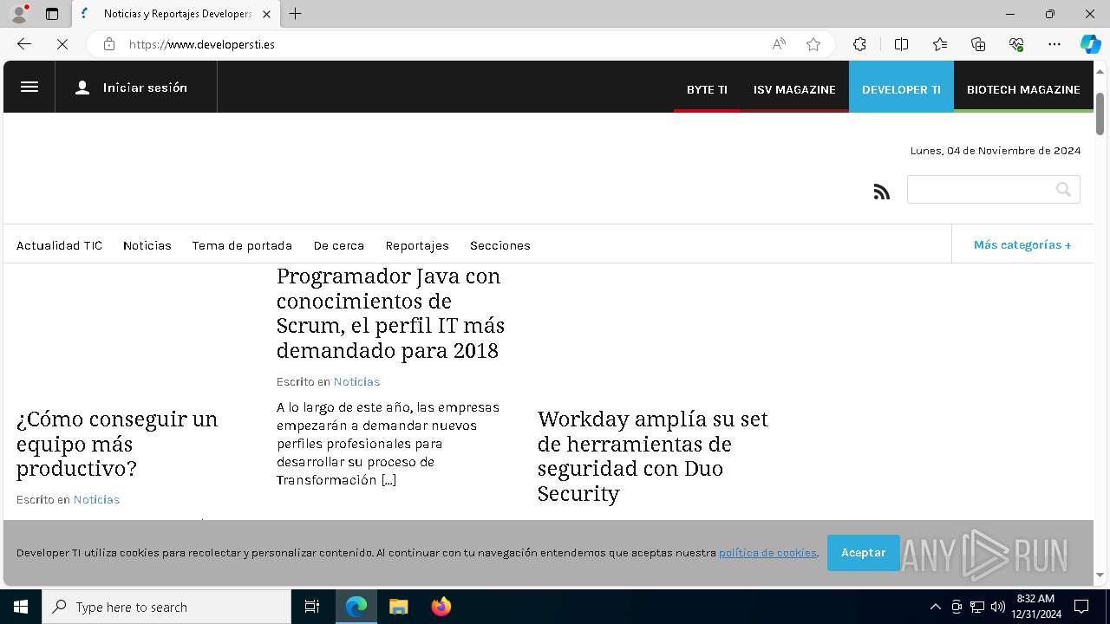
Task: Open Browser essentials heart icon
Action: pyautogui.click(x=1016, y=44)
